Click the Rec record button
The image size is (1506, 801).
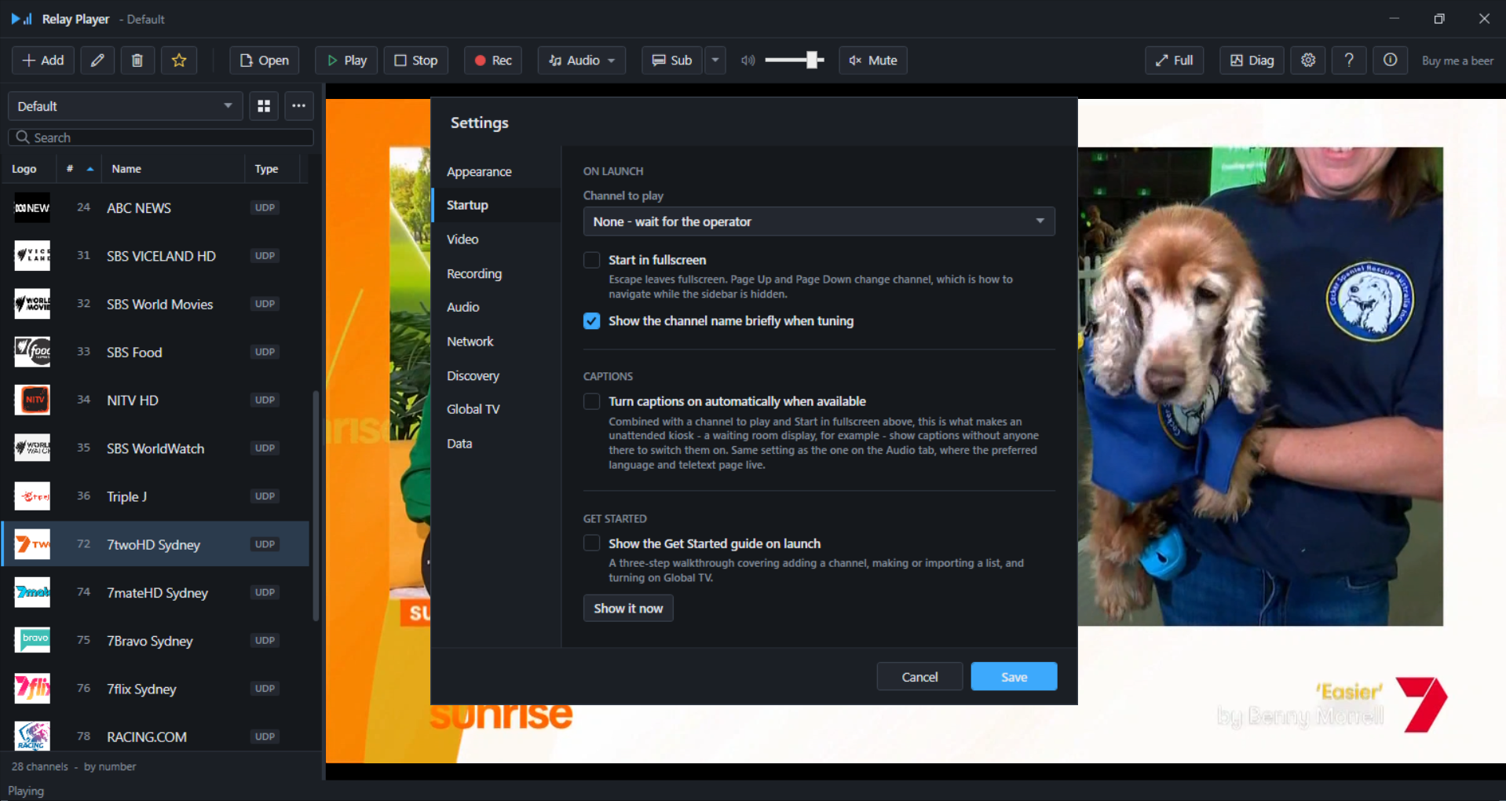click(x=493, y=60)
